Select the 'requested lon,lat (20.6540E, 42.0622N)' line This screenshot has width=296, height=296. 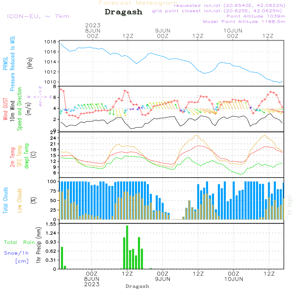pos(230,6)
